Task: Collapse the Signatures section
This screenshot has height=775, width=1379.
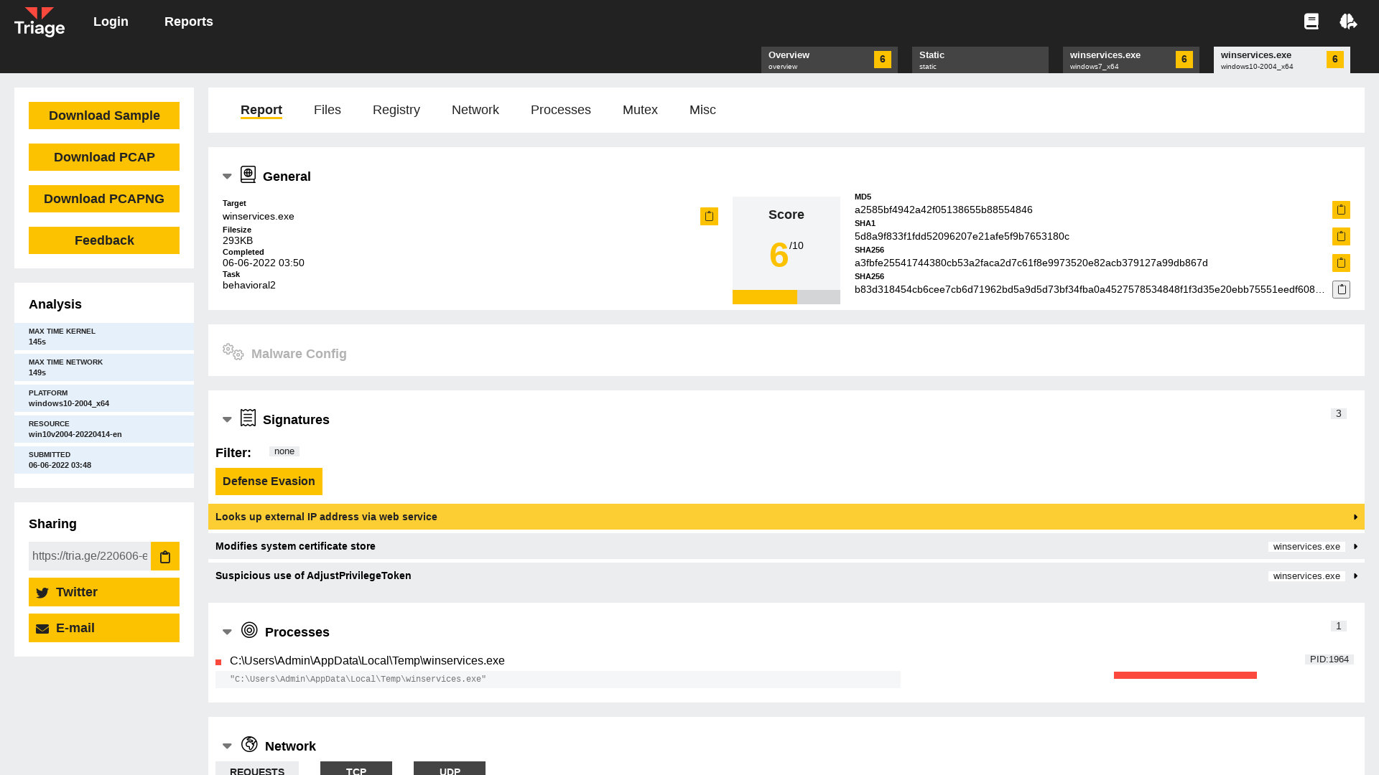Action: pyautogui.click(x=227, y=420)
